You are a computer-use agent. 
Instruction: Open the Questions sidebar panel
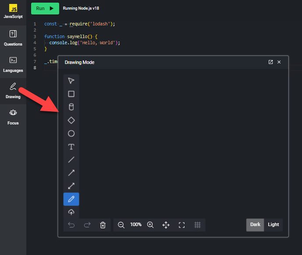[x=13, y=38]
